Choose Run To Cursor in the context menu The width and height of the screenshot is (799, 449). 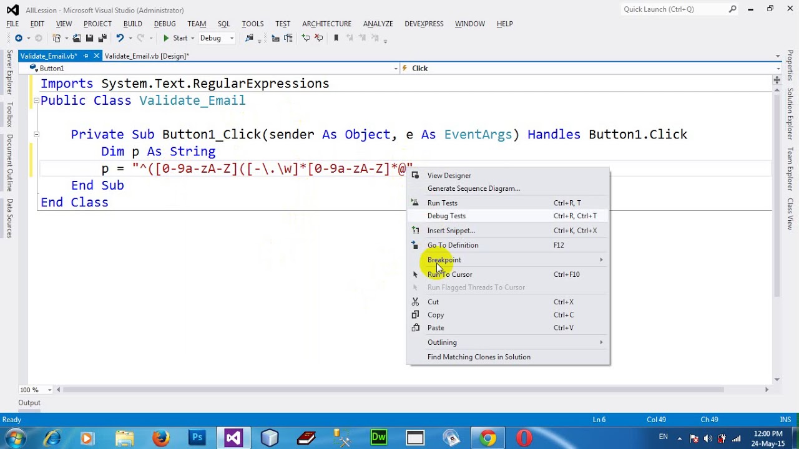click(x=508, y=274)
